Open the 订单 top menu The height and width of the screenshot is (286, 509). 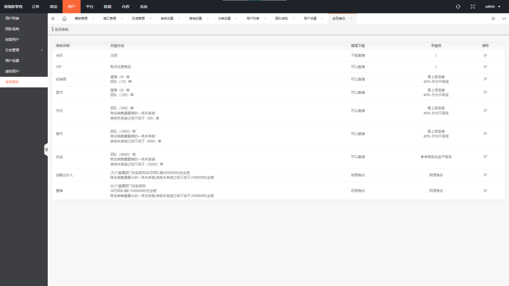[x=36, y=6]
